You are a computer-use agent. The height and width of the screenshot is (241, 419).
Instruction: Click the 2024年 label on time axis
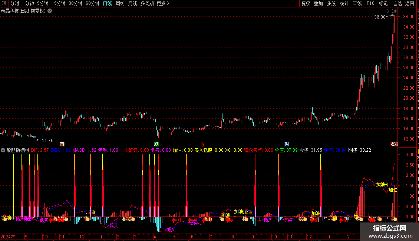tap(8, 237)
